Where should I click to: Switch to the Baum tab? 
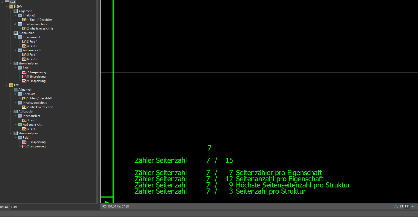point(4,207)
